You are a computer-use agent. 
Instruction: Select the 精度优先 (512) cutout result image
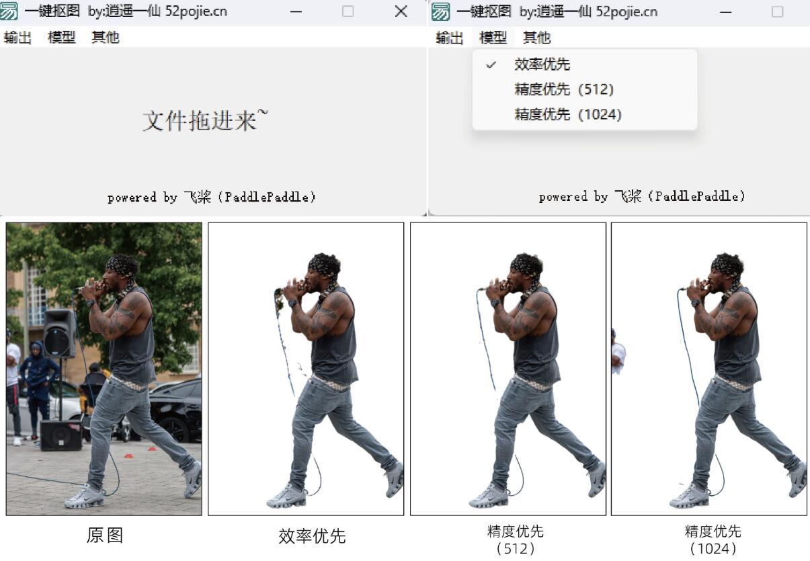pyautogui.click(x=508, y=369)
